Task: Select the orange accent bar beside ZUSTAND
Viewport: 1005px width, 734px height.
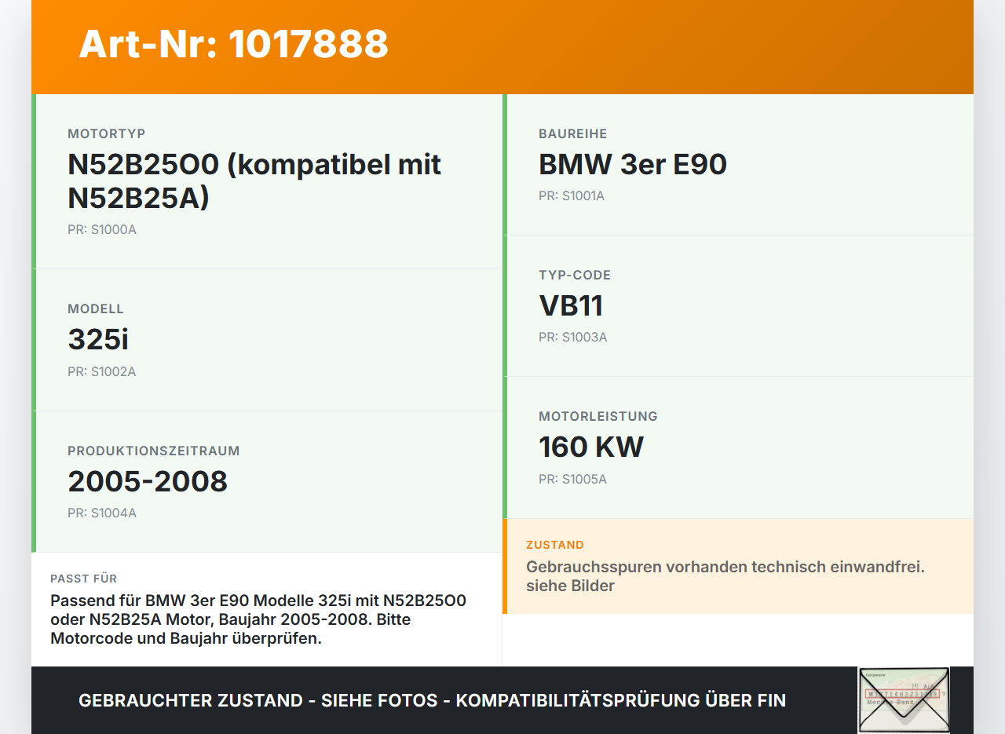Action: coord(505,565)
